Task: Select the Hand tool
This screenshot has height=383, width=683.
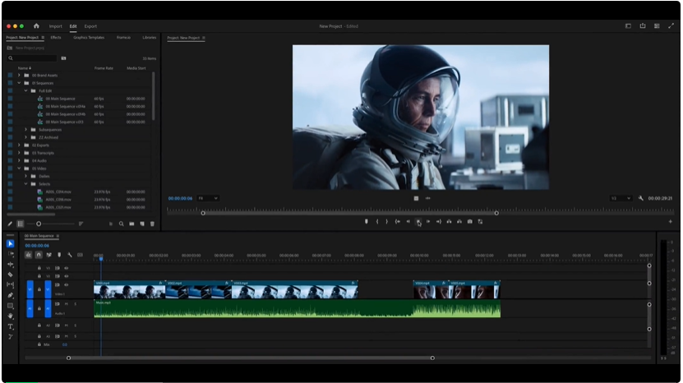Action: 11,316
